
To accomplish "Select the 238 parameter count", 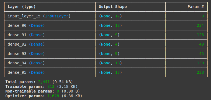I will (x=200, y=72).
